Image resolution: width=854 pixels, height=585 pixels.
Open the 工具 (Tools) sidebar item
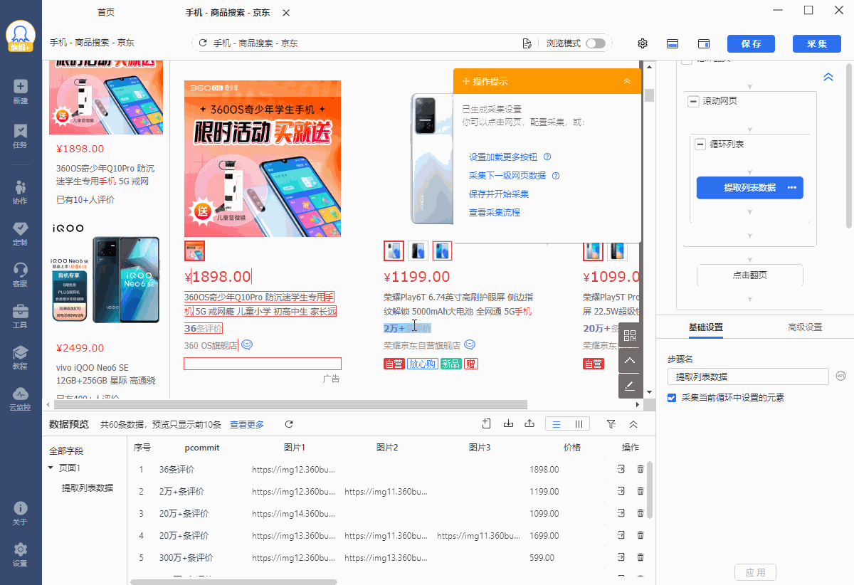point(20,316)
